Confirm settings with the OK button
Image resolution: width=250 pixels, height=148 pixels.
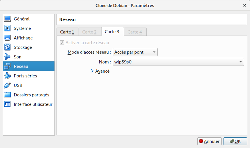pos(235,141)
